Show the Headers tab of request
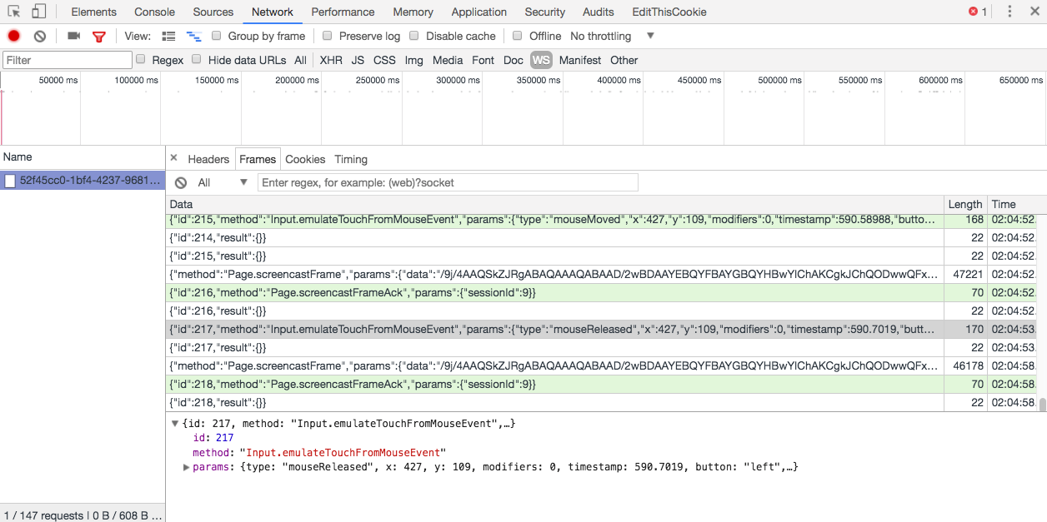1047x522 pixels. point(208,159)
